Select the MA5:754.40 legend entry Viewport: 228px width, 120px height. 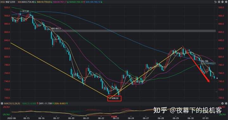tap(28, 2)
